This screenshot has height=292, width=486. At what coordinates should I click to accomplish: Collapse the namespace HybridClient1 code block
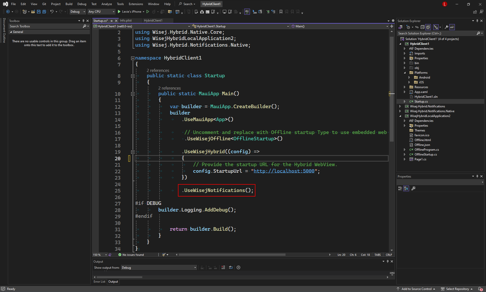click(133, 58)
